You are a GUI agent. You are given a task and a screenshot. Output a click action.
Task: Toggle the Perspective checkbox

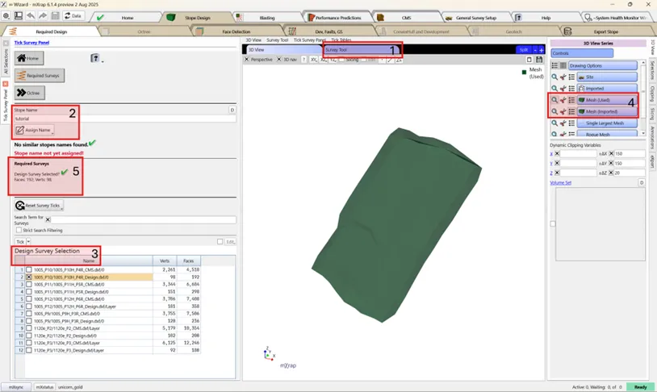click(248, 60)
